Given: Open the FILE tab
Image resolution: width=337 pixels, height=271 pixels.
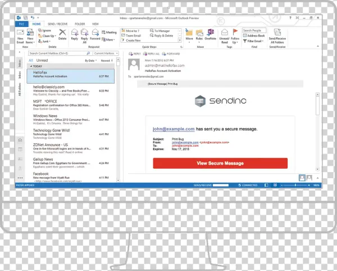Looking at the screenshot, I should [x=22, y=24].
